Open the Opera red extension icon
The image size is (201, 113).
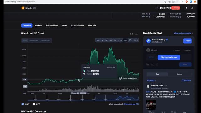(187, 2)
